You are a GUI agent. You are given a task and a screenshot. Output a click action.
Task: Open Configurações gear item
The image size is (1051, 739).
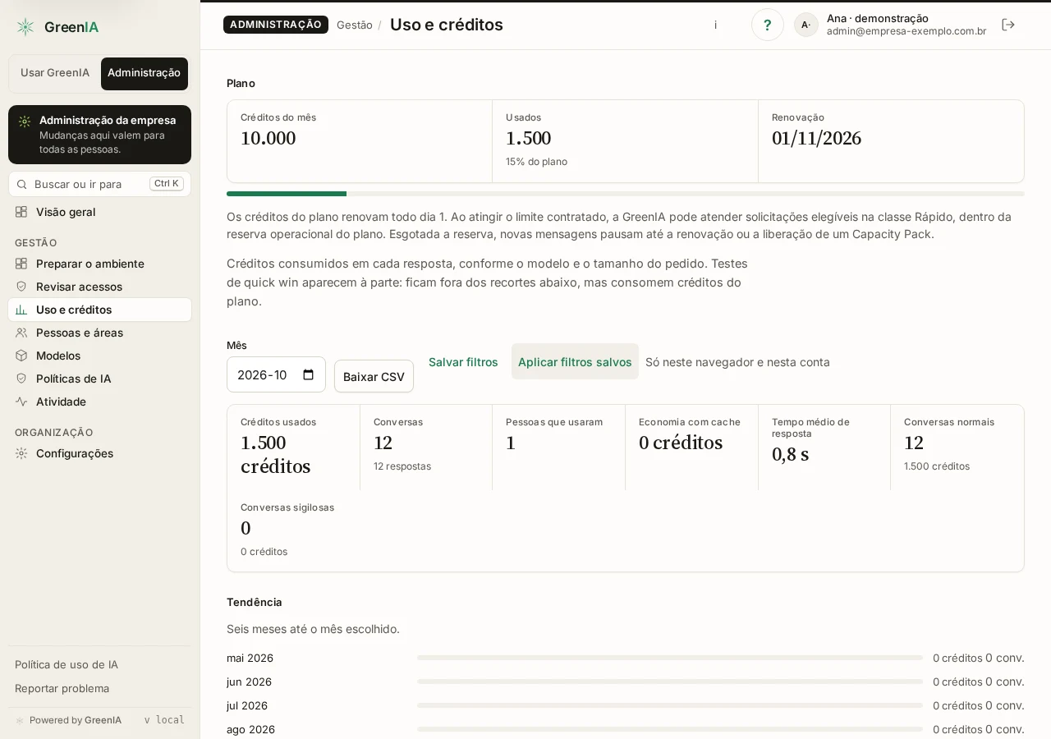tap(99, 453)
